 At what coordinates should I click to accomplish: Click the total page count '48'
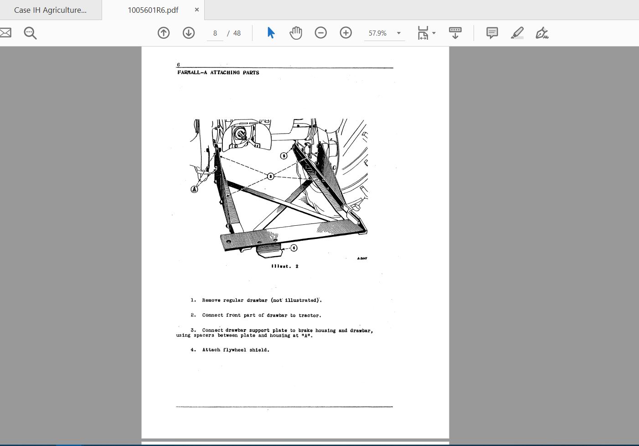click(x=237, y=33)
